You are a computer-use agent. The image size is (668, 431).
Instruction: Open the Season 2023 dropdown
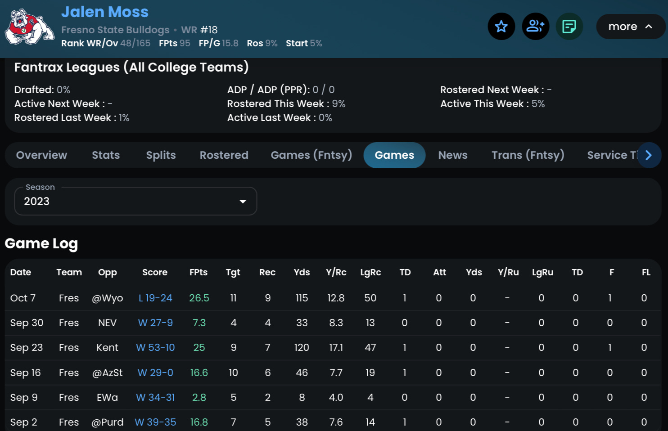pos(135,201)
